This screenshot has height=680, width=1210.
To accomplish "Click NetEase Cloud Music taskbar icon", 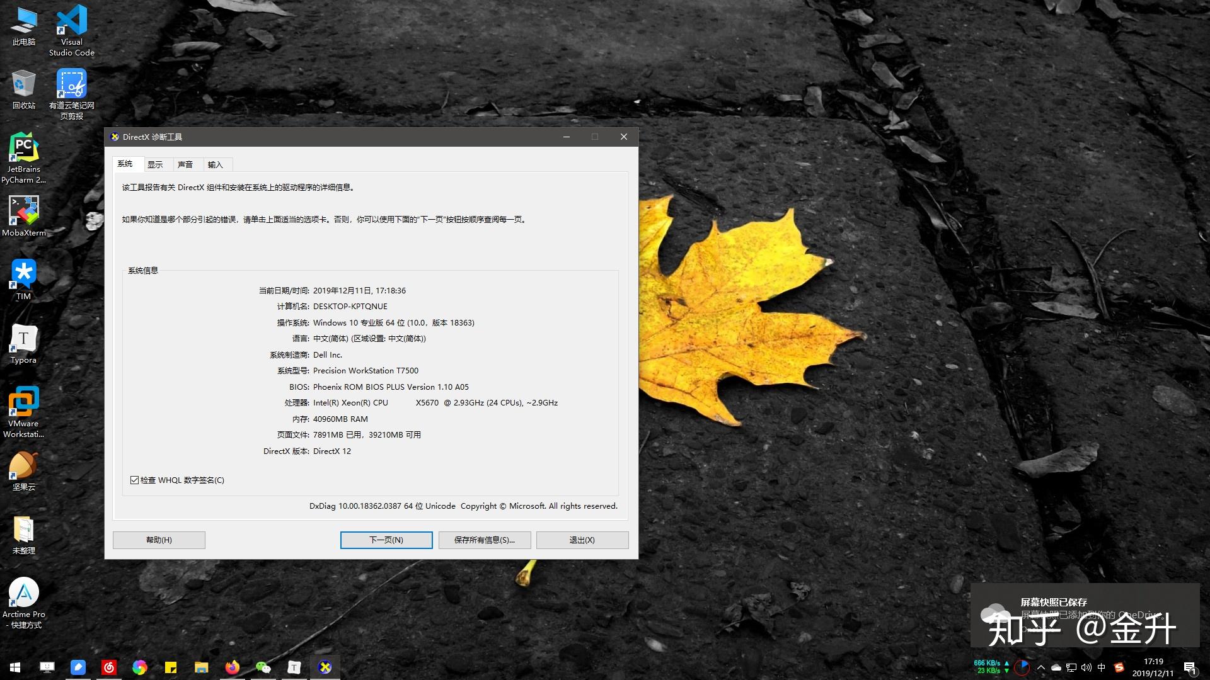I will [x=109, y=667].
